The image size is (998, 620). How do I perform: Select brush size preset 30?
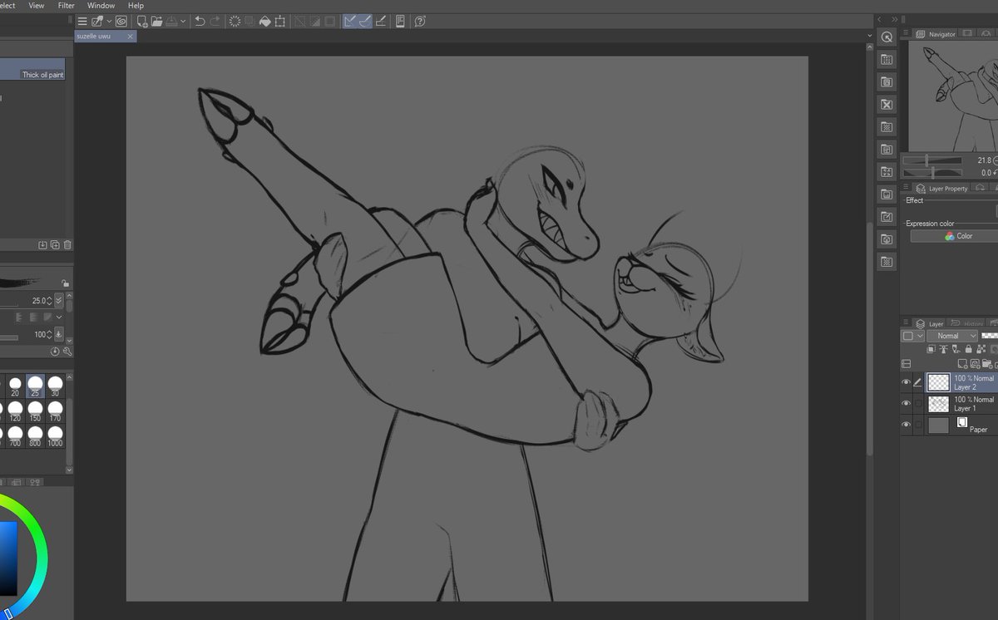tap(55, 387)
